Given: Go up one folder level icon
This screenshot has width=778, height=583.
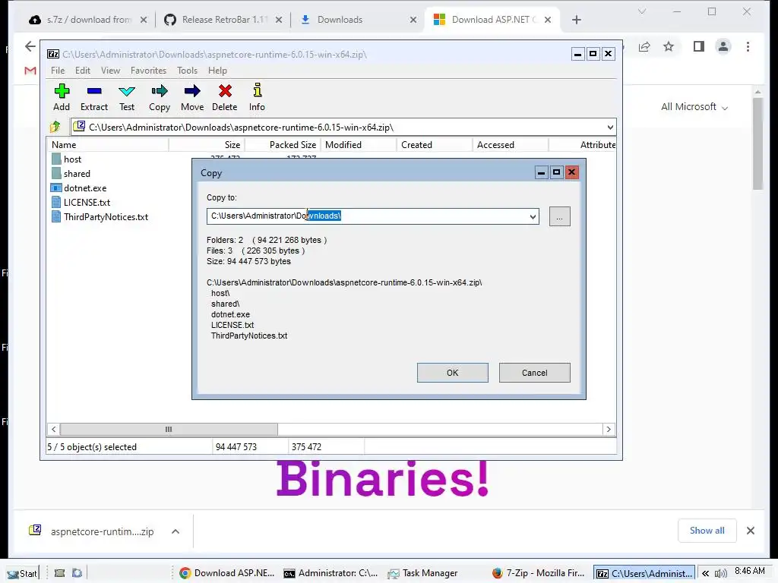Looking at the screenshot, I should click(55, 127).
